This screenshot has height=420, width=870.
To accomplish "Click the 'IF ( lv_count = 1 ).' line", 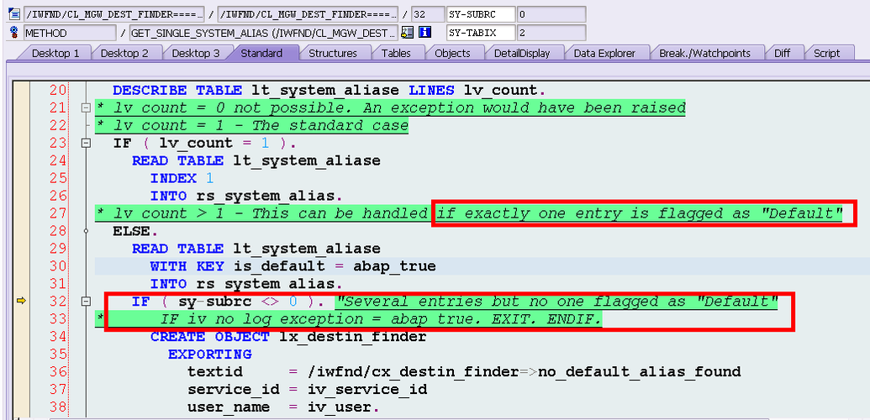I will pos(205,143).
